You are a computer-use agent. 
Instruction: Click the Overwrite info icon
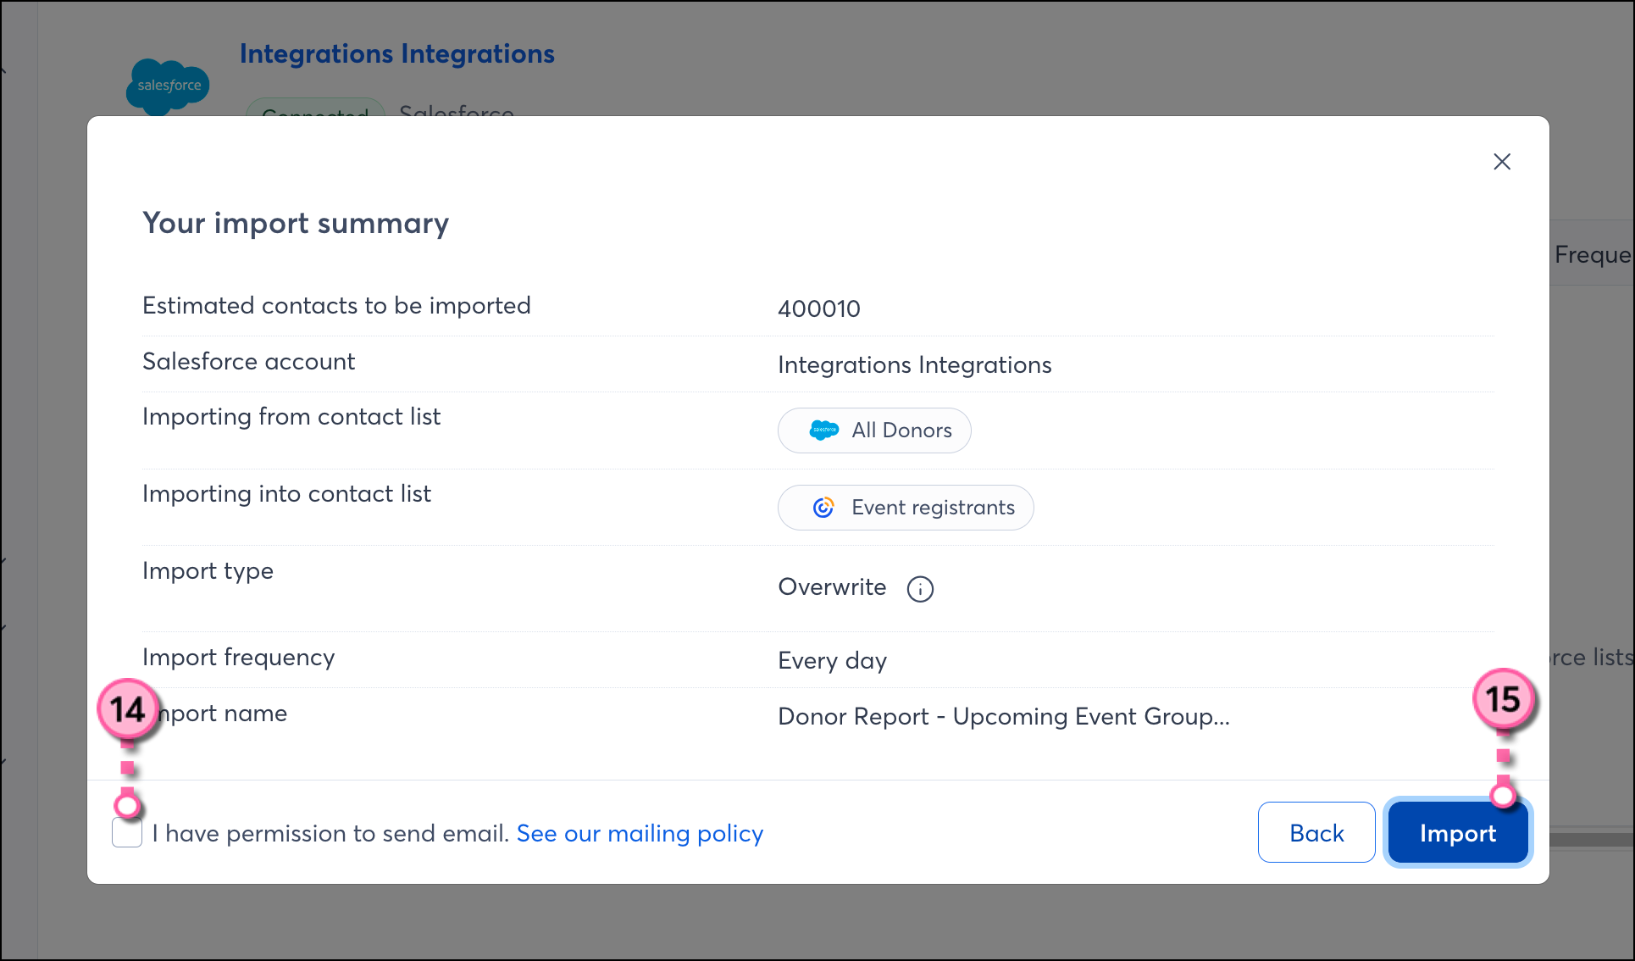(920, 588)
